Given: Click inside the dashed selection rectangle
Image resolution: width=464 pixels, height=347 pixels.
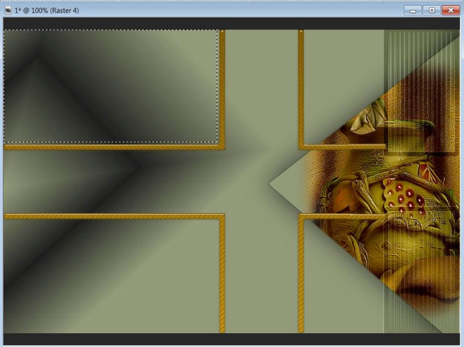Looking at the screenshot, I should 111,86.
